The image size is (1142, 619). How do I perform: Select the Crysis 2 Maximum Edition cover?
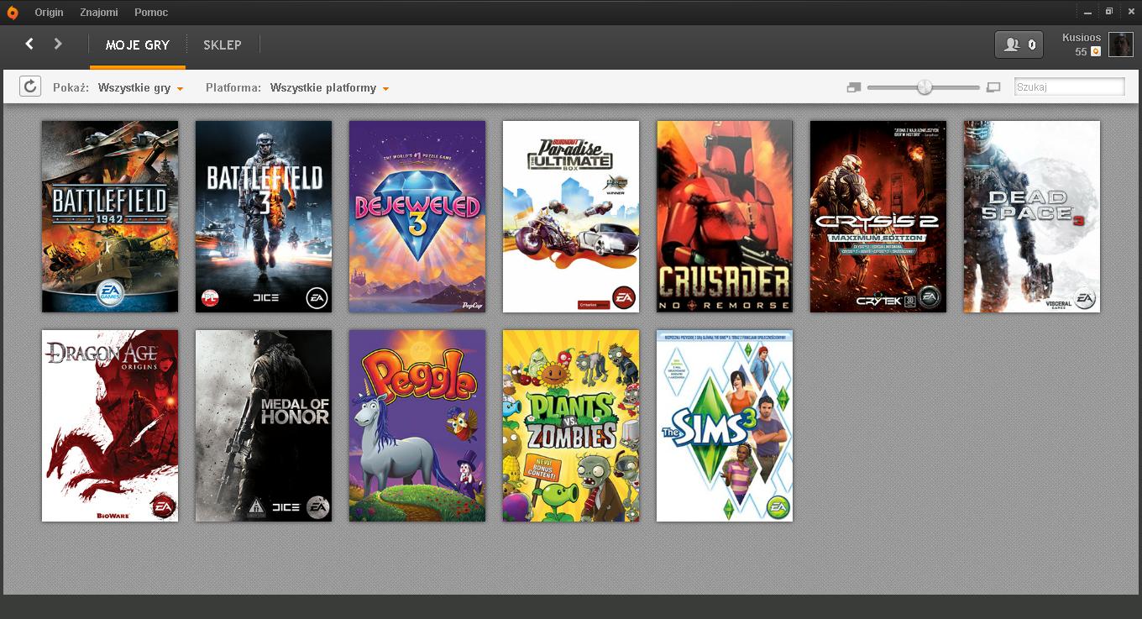878,217
